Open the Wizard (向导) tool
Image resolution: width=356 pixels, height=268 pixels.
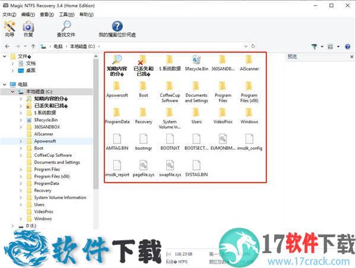[9, 28]
